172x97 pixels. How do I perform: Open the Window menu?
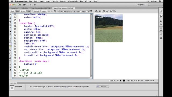[x=88, y=1]
